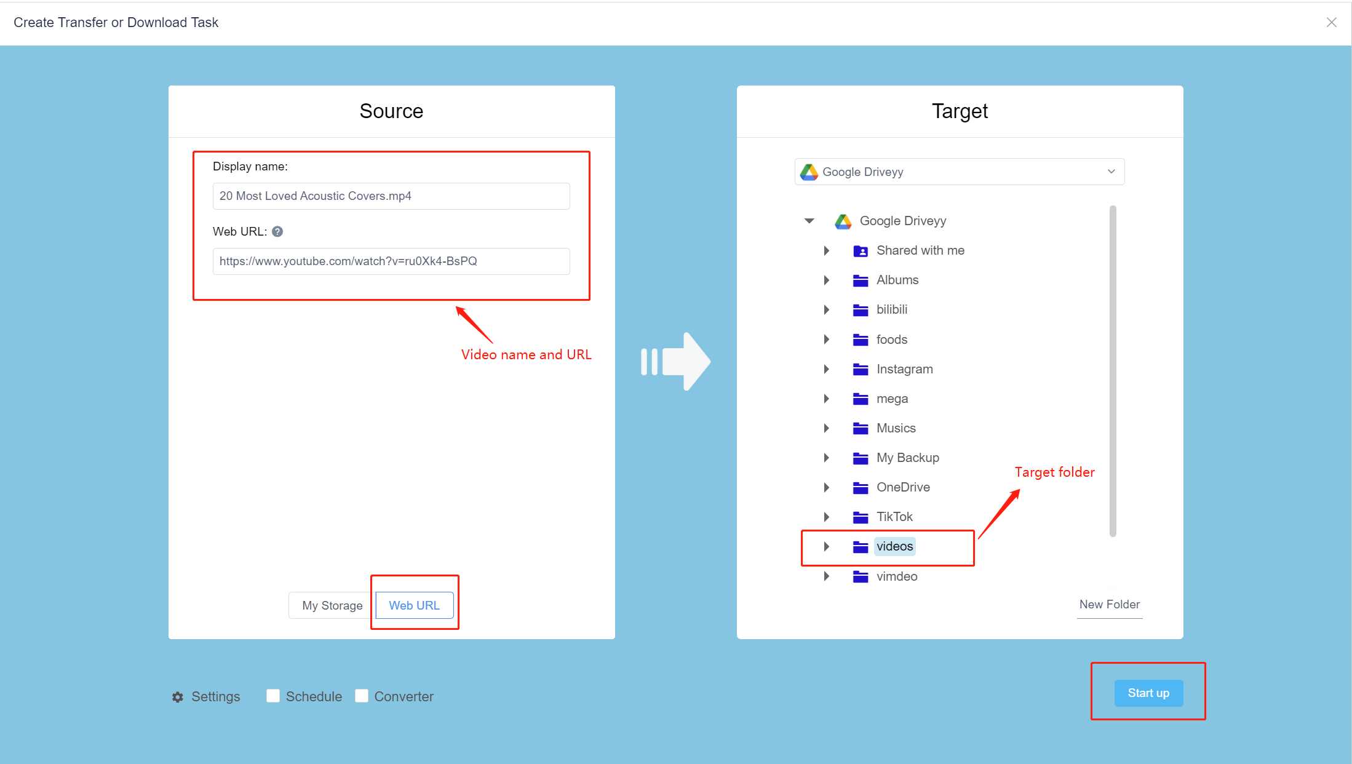Click the Musics folder icon
This screenshot has height=764, width=1352.
[x=861, y=428]
